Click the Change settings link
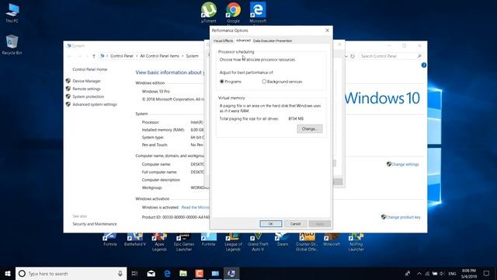The width and height of the screenshot is (497, 280). 405,164
